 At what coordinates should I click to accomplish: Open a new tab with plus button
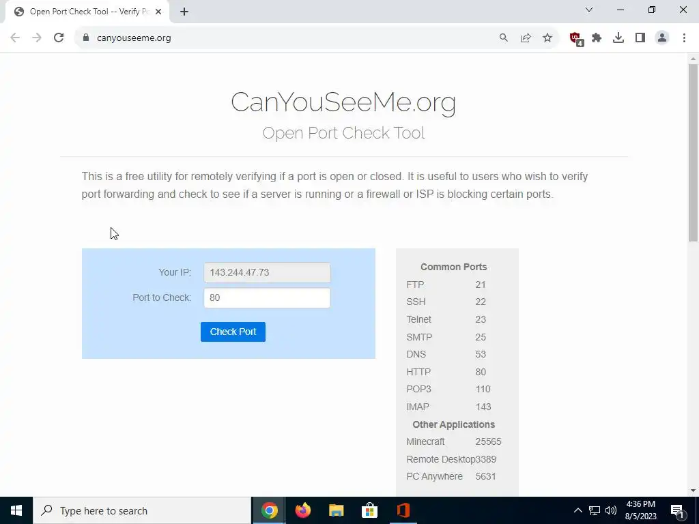pos(184,12)
